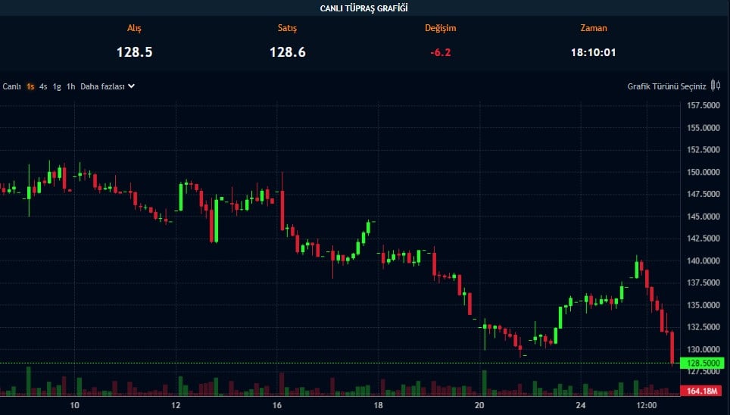Click the 140.0000 price axis label

[x=703, y=261]
